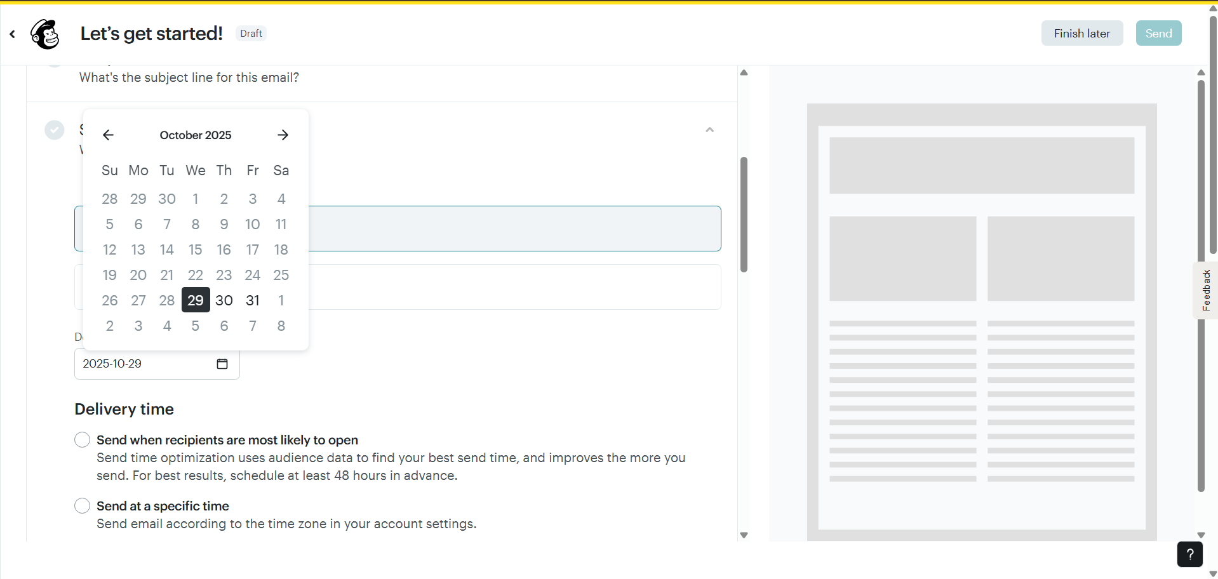Open date picker via calendar icon
Screen dimensions: 1218x579
click(222, 364)
